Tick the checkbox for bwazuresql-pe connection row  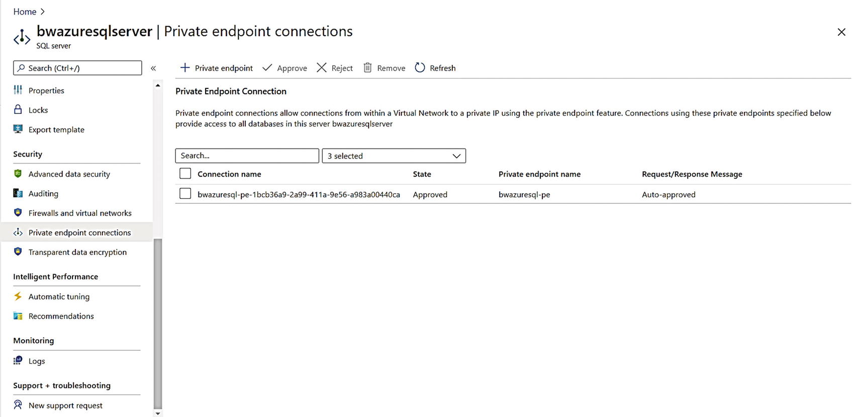click(x=185, y=194)
